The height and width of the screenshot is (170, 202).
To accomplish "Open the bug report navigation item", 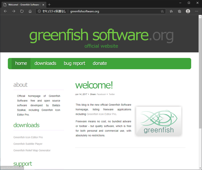I will (x=74, y=63).
